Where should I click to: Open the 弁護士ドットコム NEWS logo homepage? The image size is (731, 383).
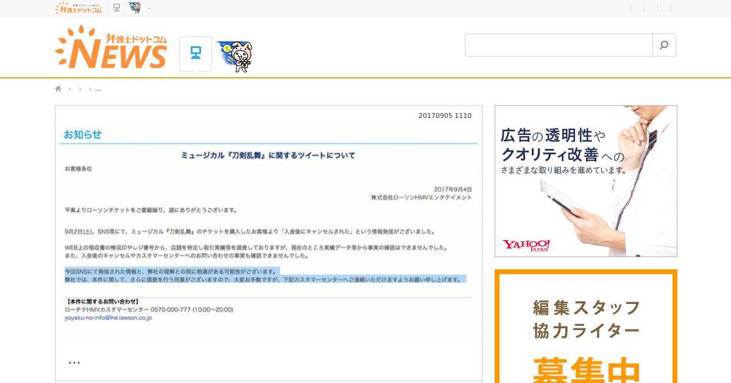tap(111, 47)
